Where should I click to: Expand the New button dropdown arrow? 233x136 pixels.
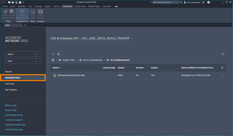click(38, 61)
